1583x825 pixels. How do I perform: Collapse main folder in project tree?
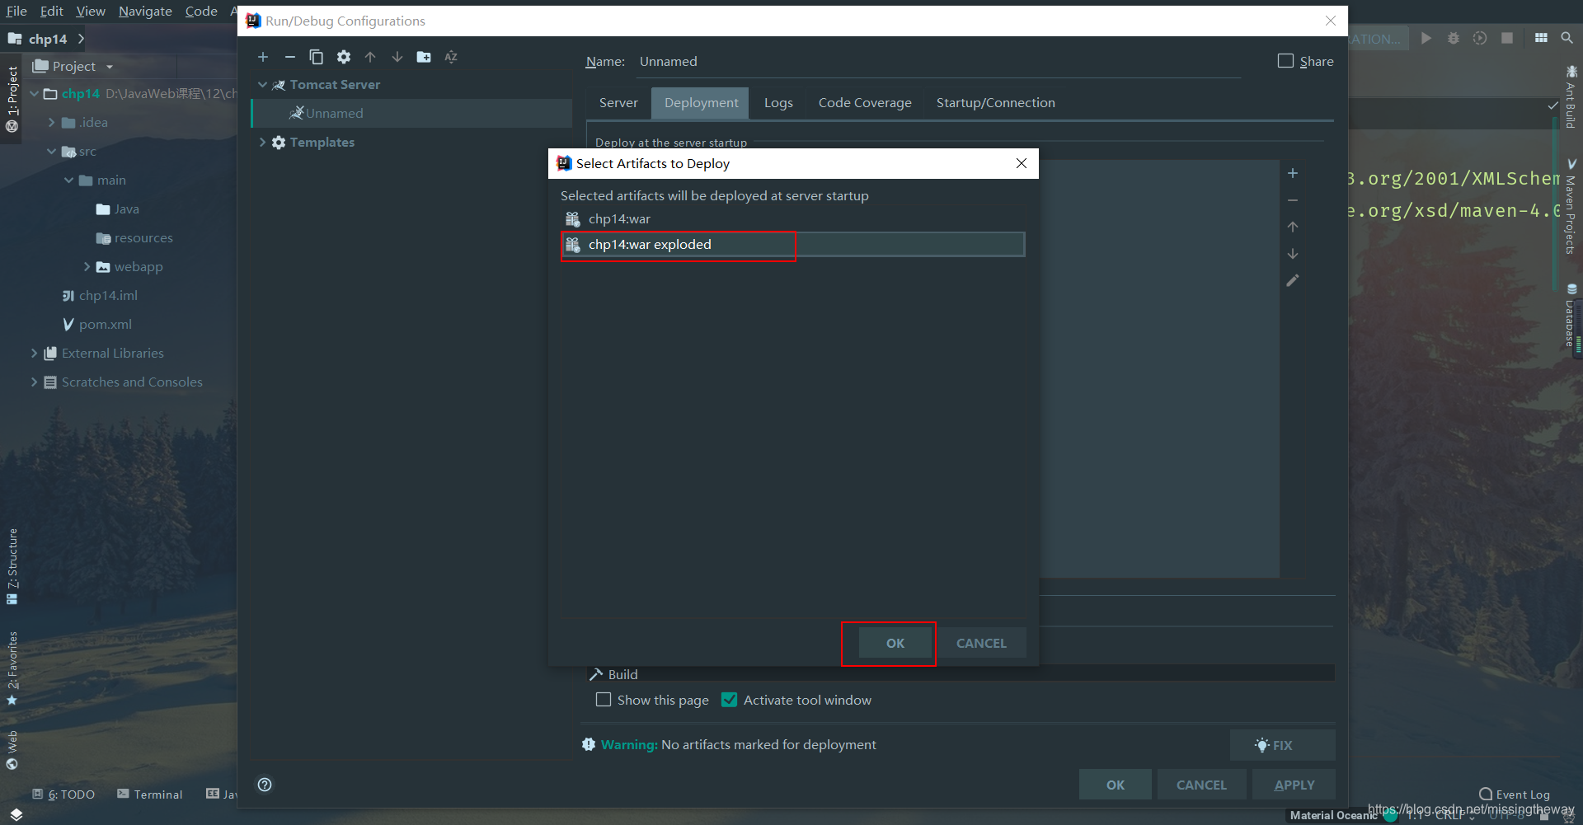(68, 180)
